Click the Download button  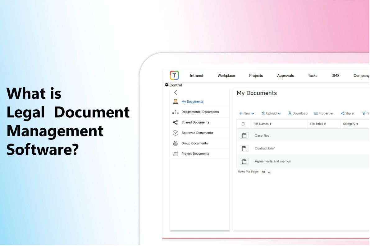click(x=298, y=113)
